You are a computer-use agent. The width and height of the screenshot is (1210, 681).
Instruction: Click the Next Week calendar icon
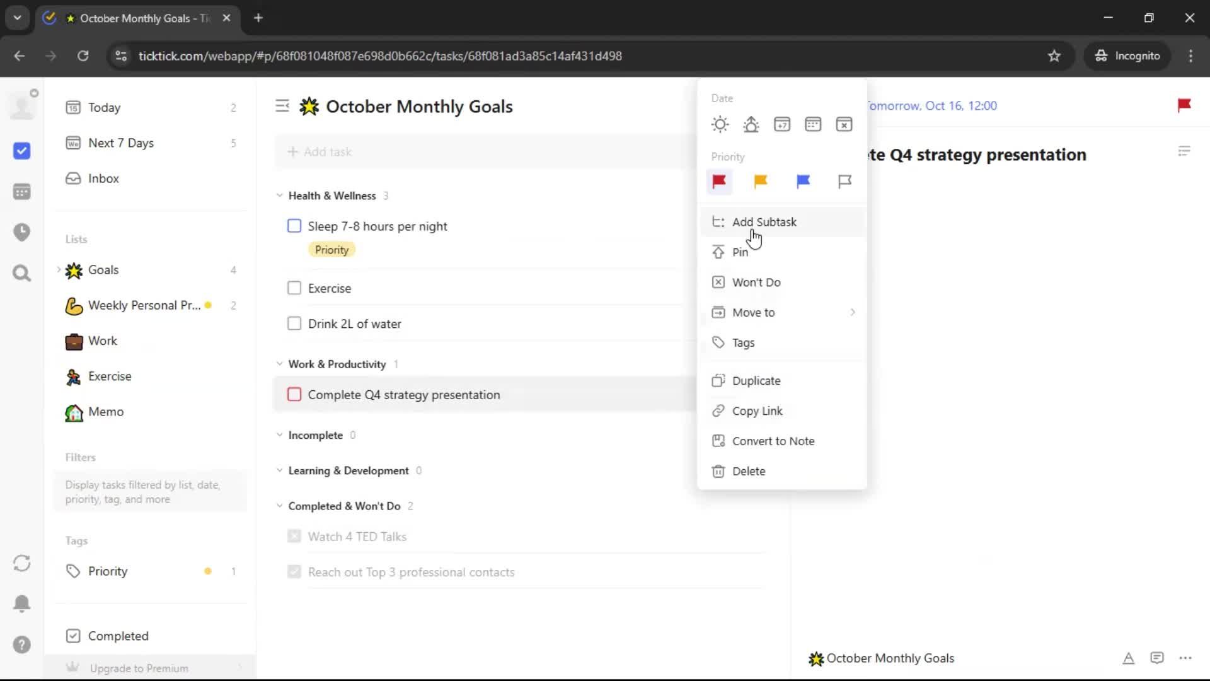click(x=782, y=124)
